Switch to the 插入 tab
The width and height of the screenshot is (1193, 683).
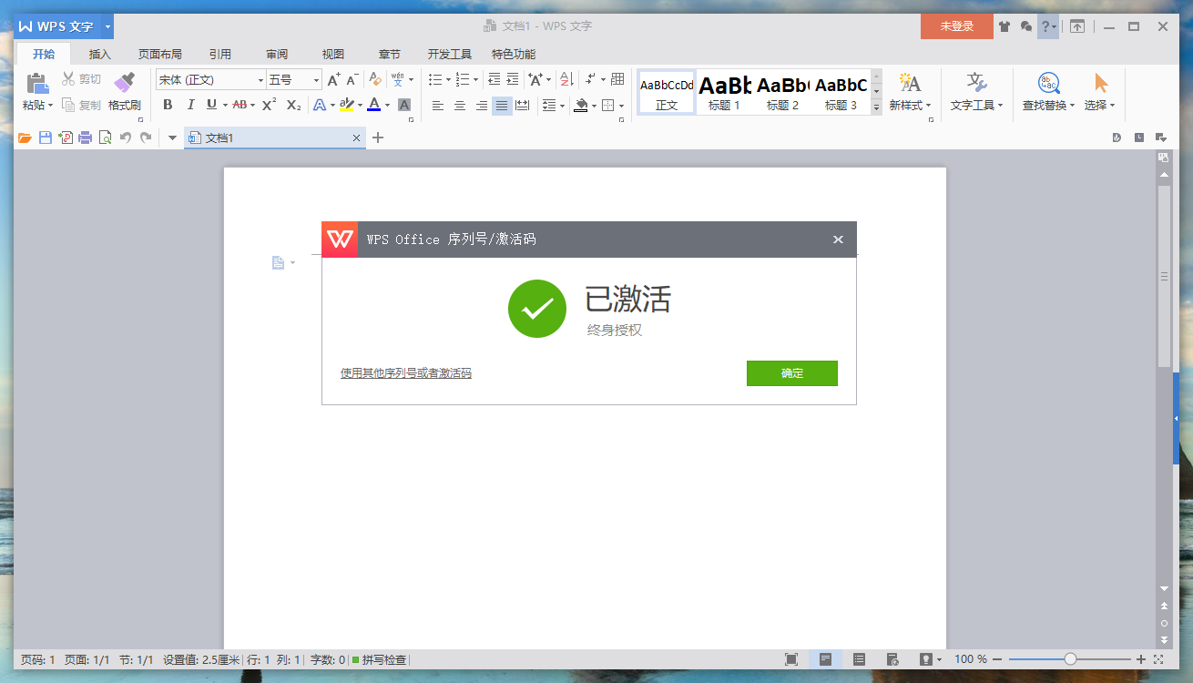pyautogui.click(x=99, y=54)
